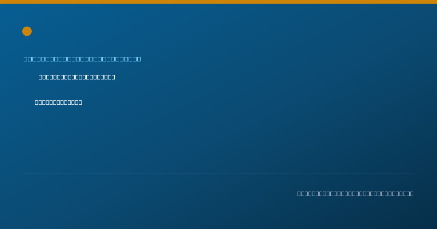Click the thin horizontal divider line
This screenshot has height=229, width=437.
(219, 173)
